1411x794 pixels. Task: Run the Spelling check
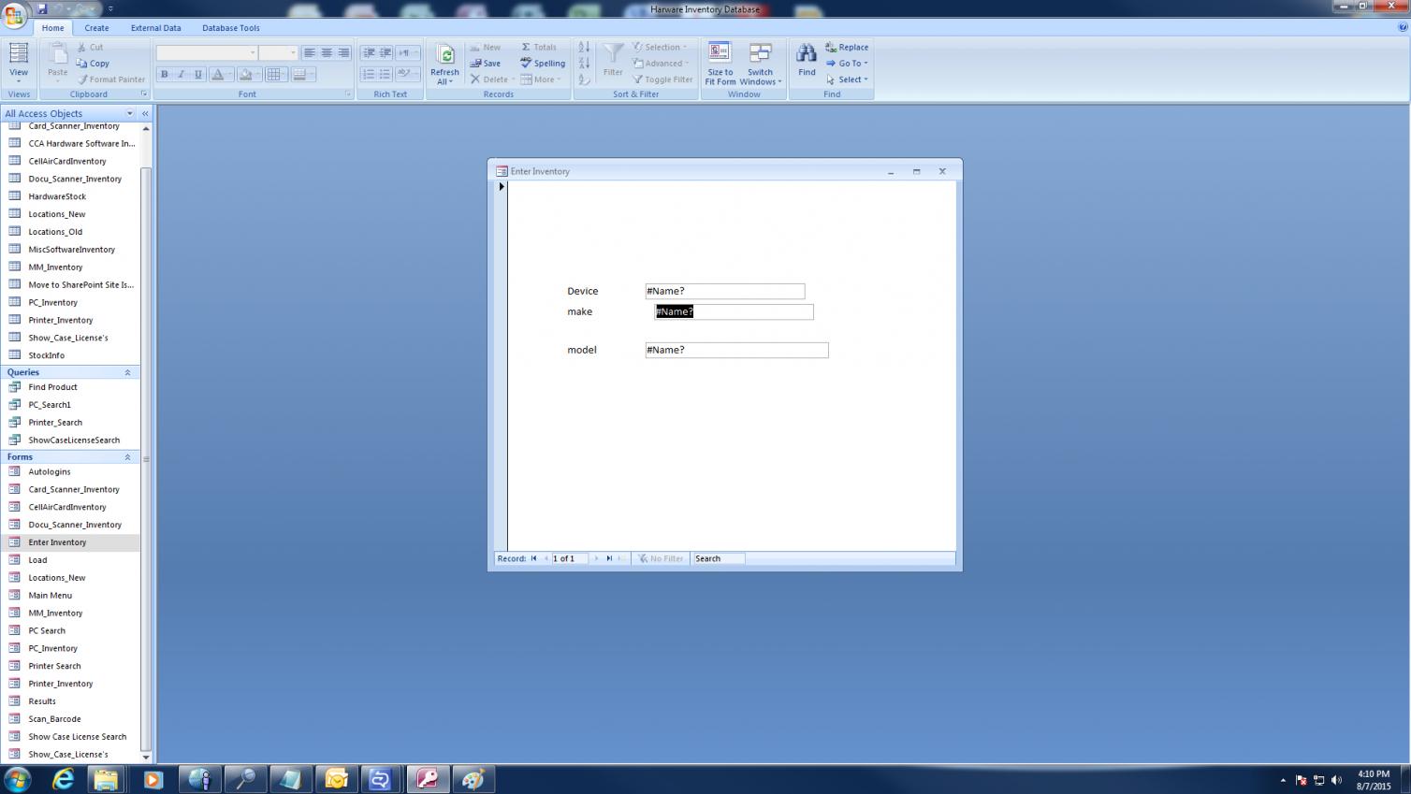tap(543, 64)
